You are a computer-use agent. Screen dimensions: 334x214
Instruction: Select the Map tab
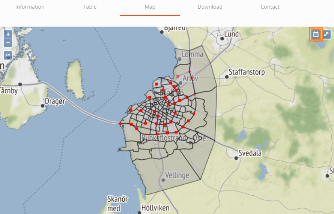150,7
